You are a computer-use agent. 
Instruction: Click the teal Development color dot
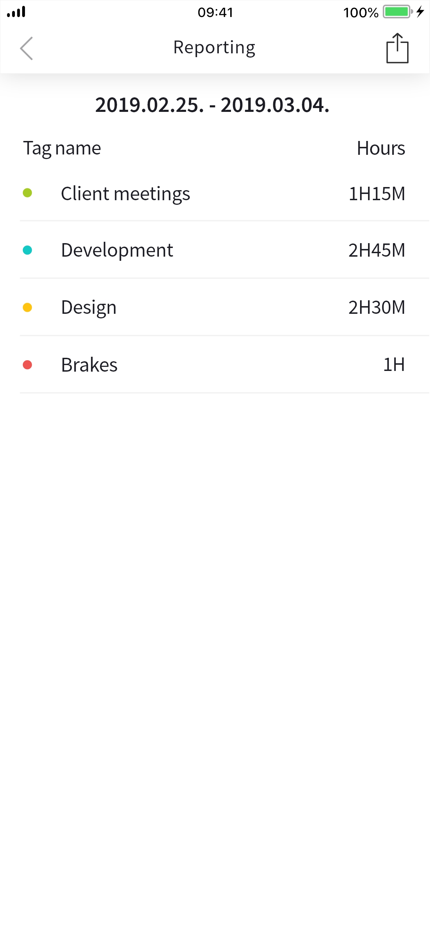coord(27,250)
